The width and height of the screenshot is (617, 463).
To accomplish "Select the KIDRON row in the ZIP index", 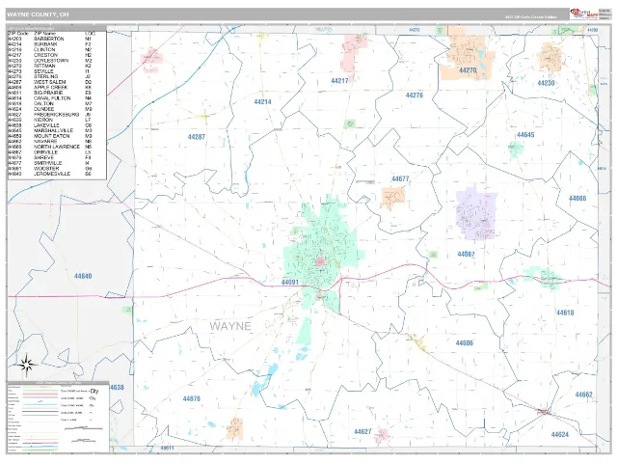I will (50, 120).
